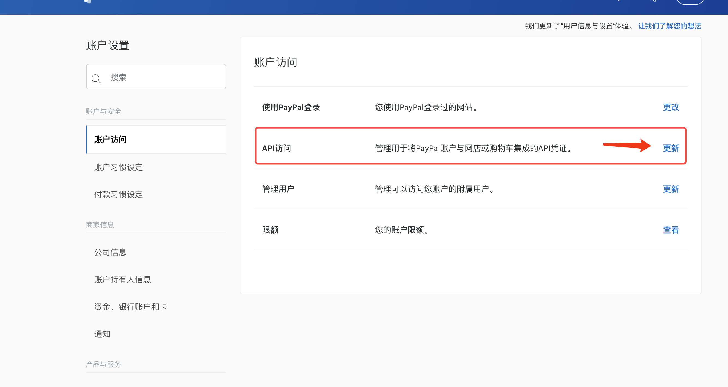Click the API访问 row label

[276, 148]
